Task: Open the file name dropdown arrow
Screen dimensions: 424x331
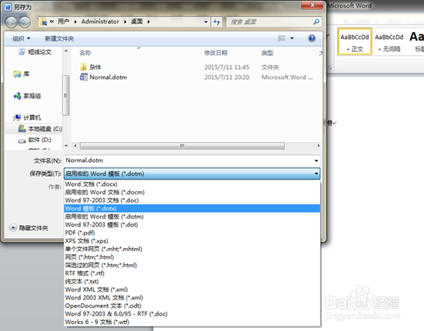Action: (x=316, y=161)
